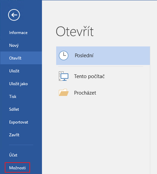
Task: Click the computer icon for Tento počítač
Action: [64, 76]
